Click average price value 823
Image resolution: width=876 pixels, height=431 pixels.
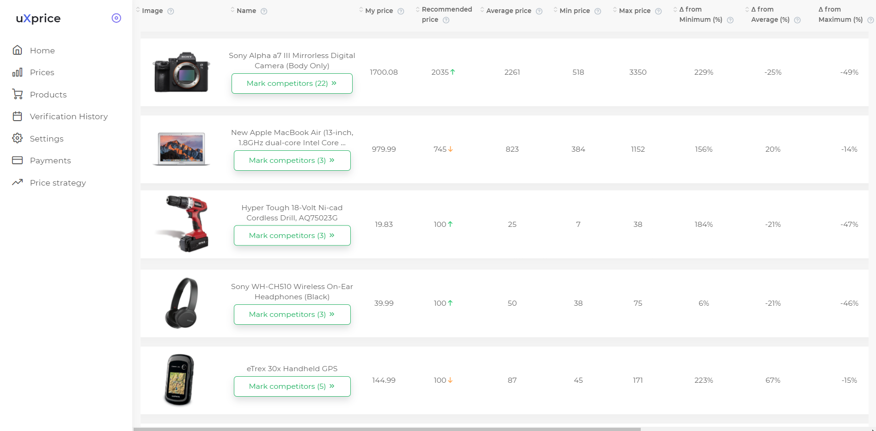point(512,149)
